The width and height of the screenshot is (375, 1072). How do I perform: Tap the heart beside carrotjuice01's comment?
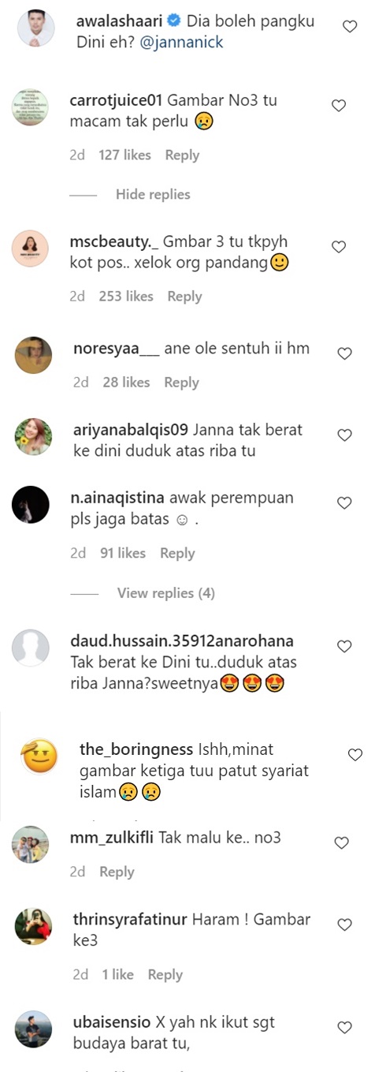click(339, 106)
